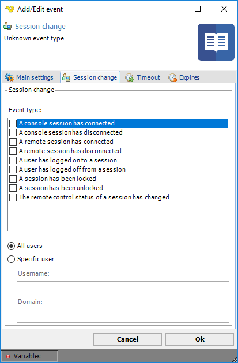Select the Specific user radio button
Image resolution: width=238 pixels, height=363 pixels.
click(x=12, y=259)
